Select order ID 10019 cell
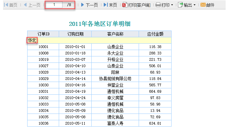Viewport: 232px width, 130px height. (x=43, y=59)
